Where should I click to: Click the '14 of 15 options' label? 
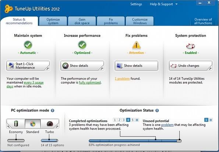[x=52, y=145]
